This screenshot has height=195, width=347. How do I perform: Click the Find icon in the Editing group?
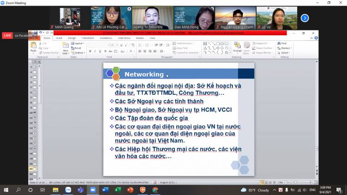pos(282,43)
